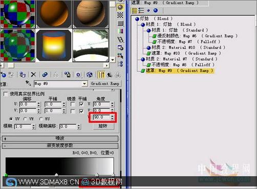Viewport: 257px width, 189px height.
Task: Click the Reset Map X icon
Action: click(x=34, y=75)
